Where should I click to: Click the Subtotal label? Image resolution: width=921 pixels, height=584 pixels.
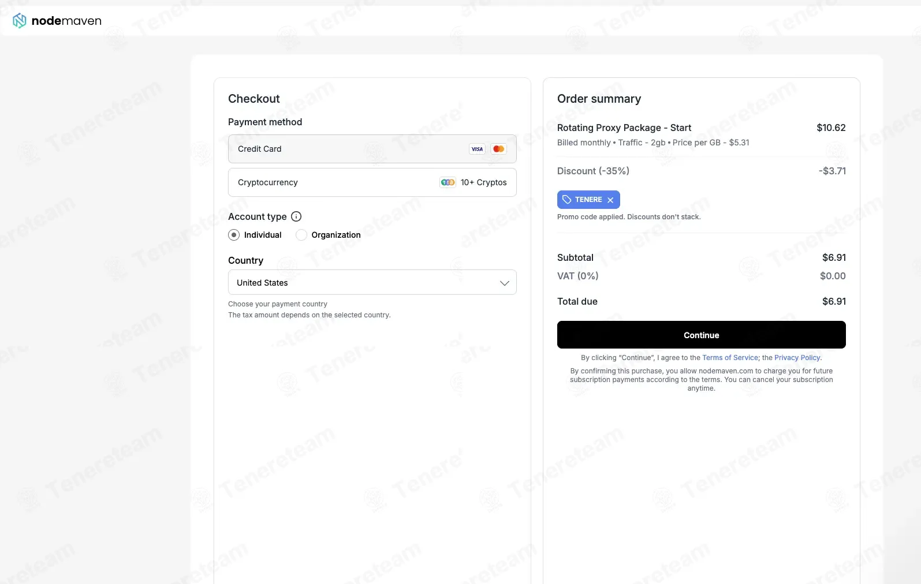pos(575,257)
